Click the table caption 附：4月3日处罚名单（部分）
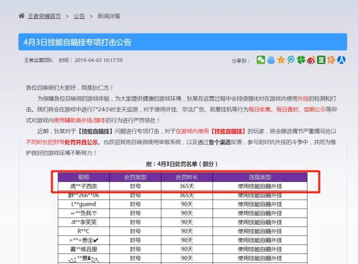The image size is (358, 264). (182, 164)
